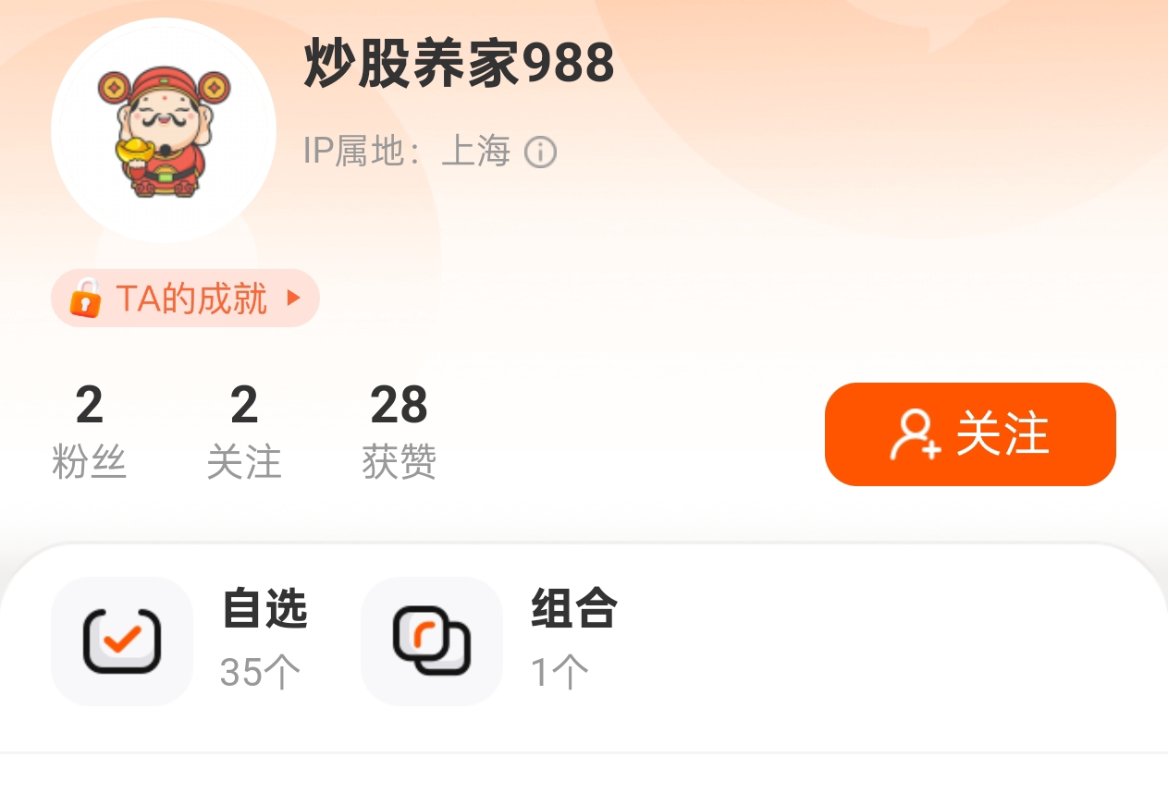View the 获赞 likes count of 28
1168x793 pixels.
[x=399, y=432]
